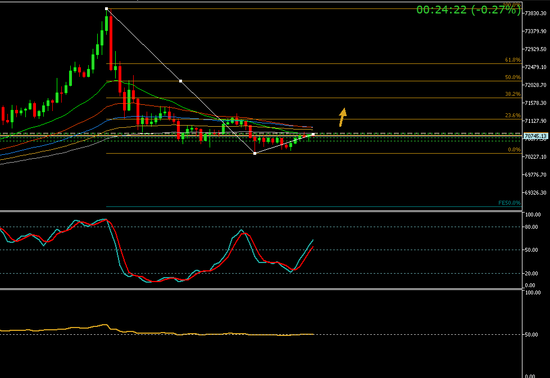Click the yellow up-arrow marker on chart
Screen dimensions: 550x378
pyautogui.click(x=342, y=117)
